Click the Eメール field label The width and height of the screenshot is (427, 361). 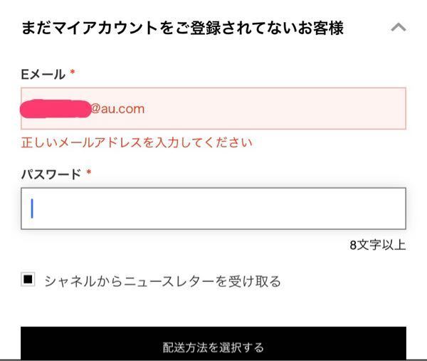(43, 74)
